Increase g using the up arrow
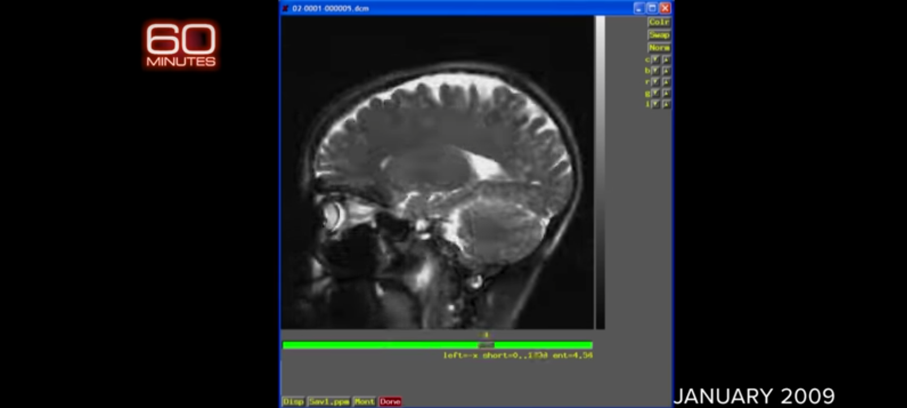Screen dimensions: 907x408 [666, 93]
